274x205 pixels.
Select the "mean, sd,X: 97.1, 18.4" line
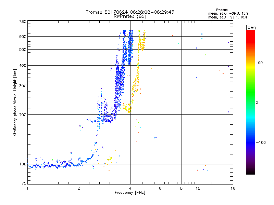[228, 17]
